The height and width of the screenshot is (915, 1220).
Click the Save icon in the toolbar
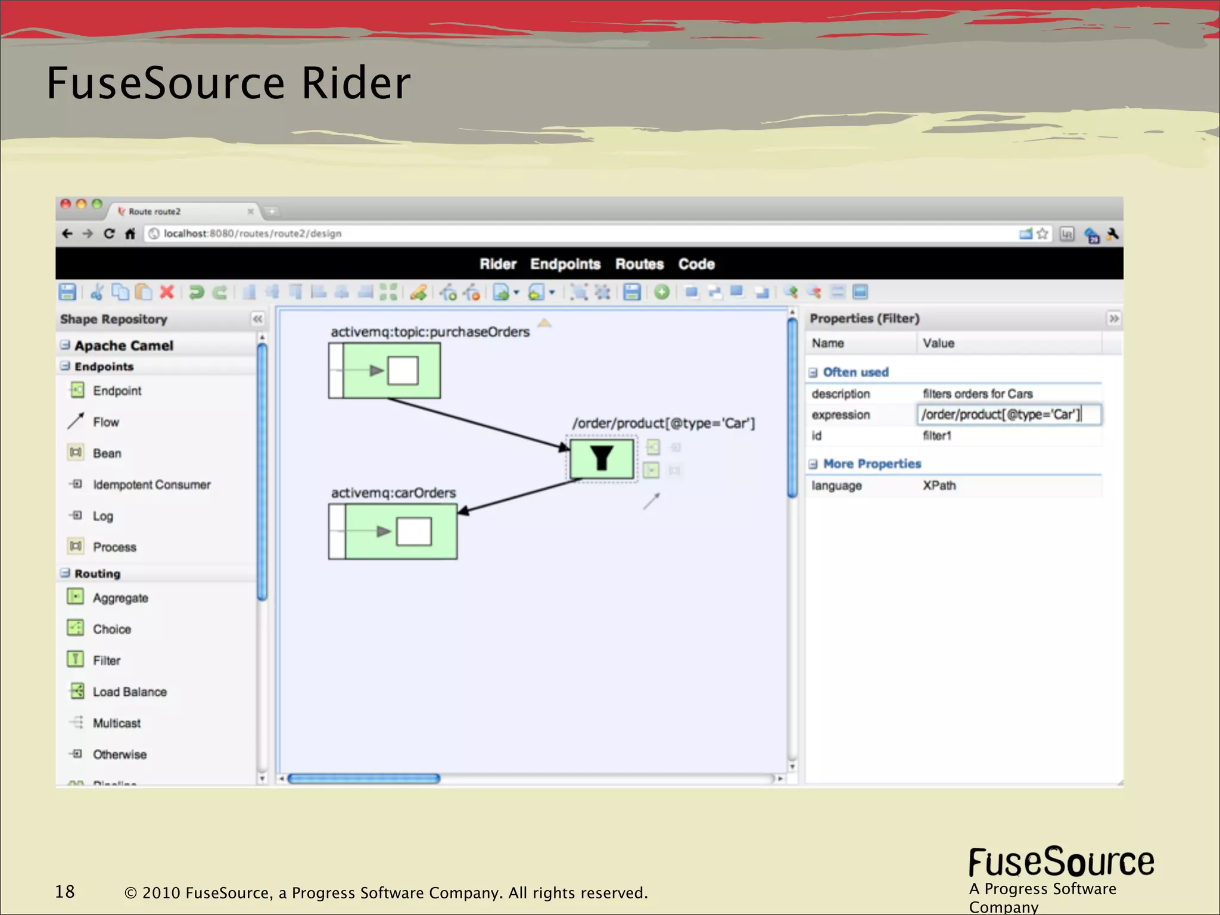67,292
